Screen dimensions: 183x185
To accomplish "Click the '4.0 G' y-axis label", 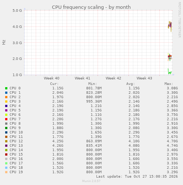I will (17, 26).
